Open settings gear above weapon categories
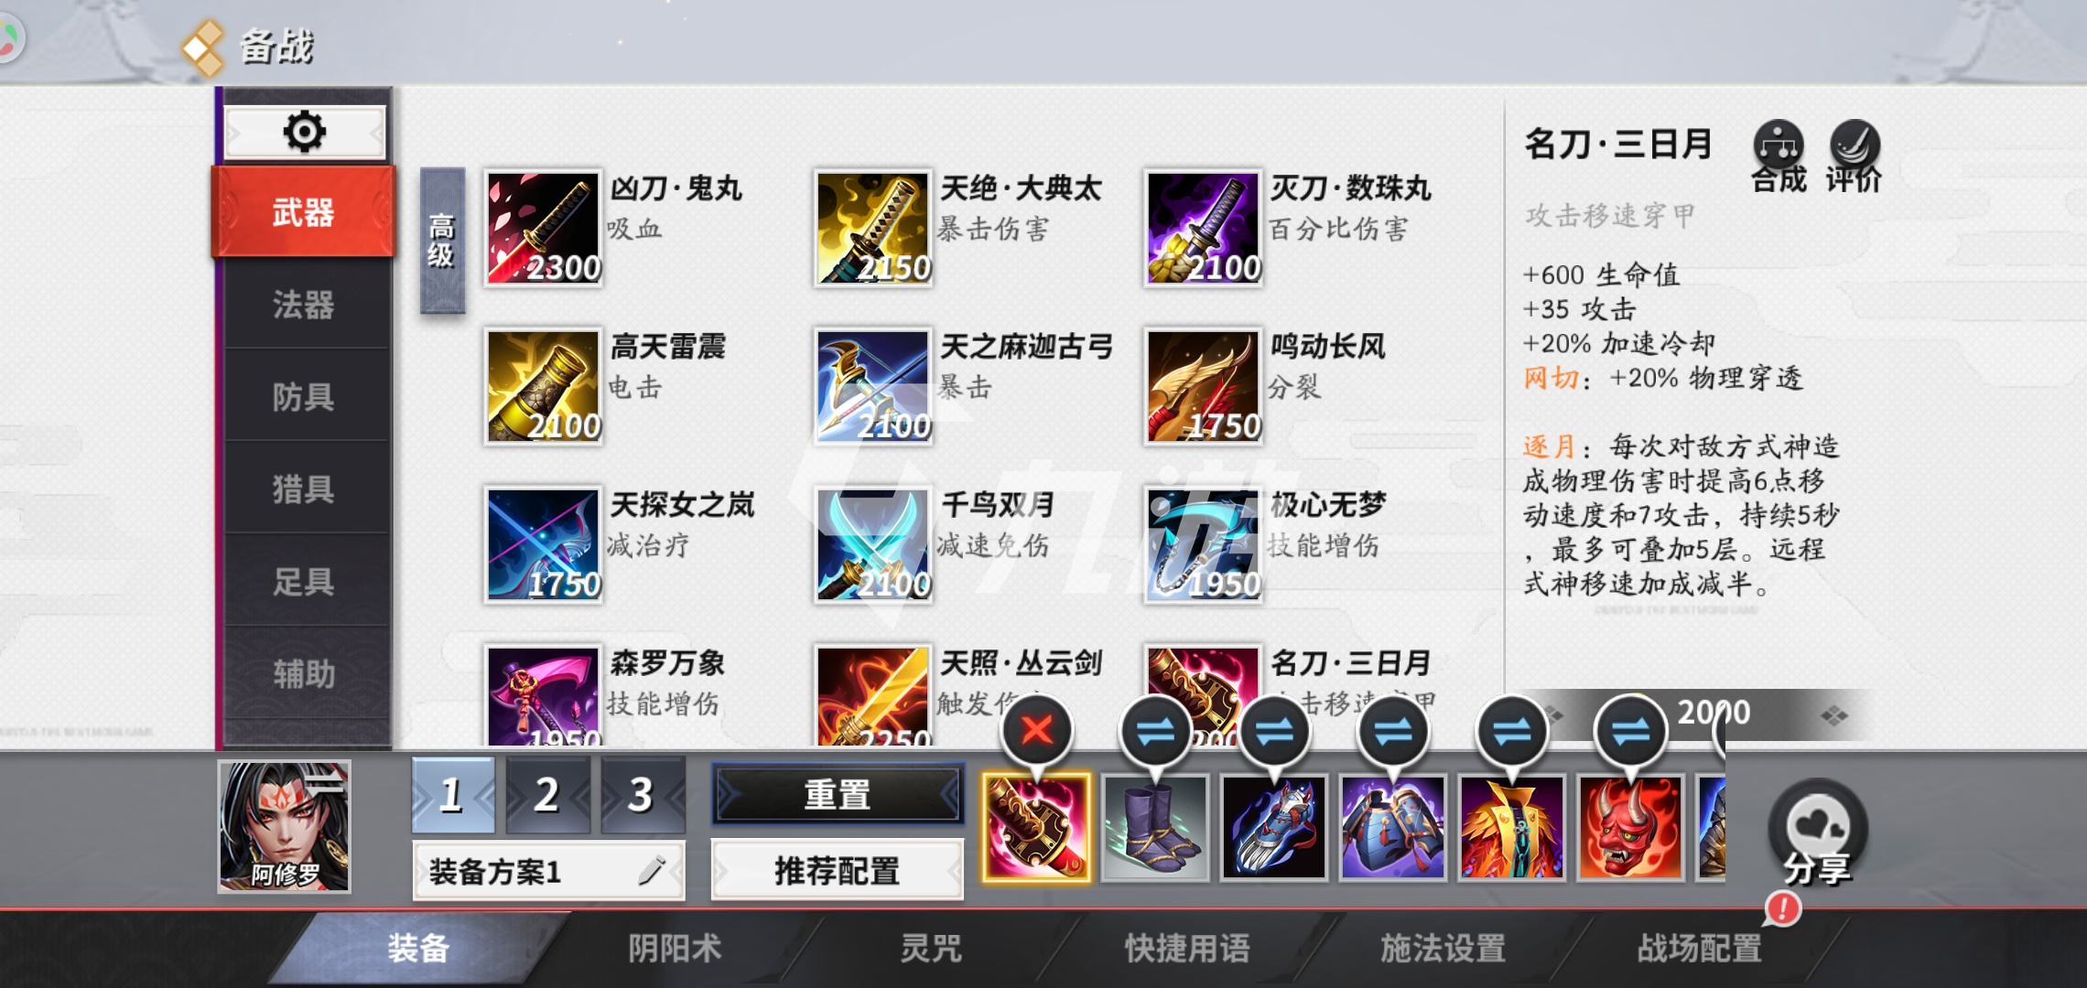 pyautogui.click(x=305, y=133)
